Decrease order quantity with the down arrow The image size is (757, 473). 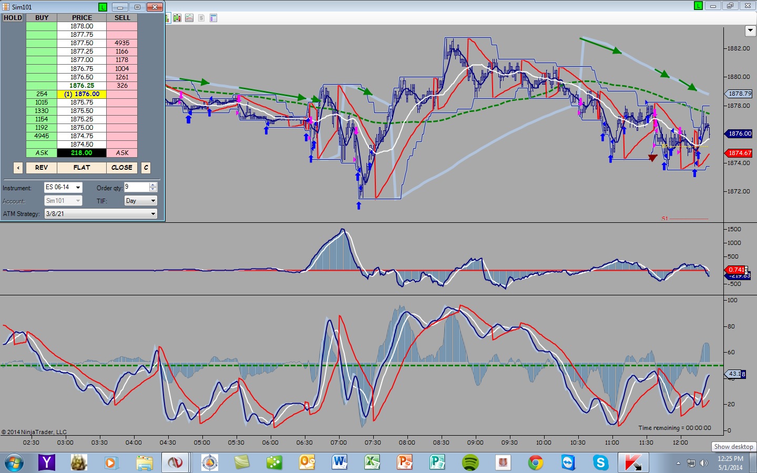153,190
